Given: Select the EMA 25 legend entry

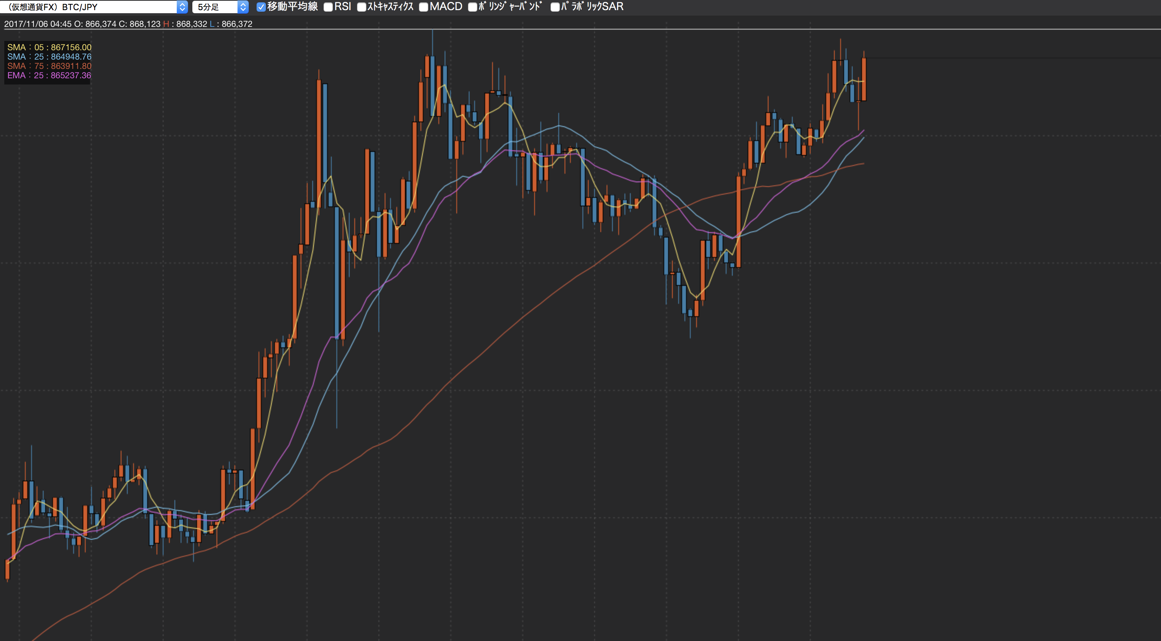Looking at the screenshot, I should [47, 75].
